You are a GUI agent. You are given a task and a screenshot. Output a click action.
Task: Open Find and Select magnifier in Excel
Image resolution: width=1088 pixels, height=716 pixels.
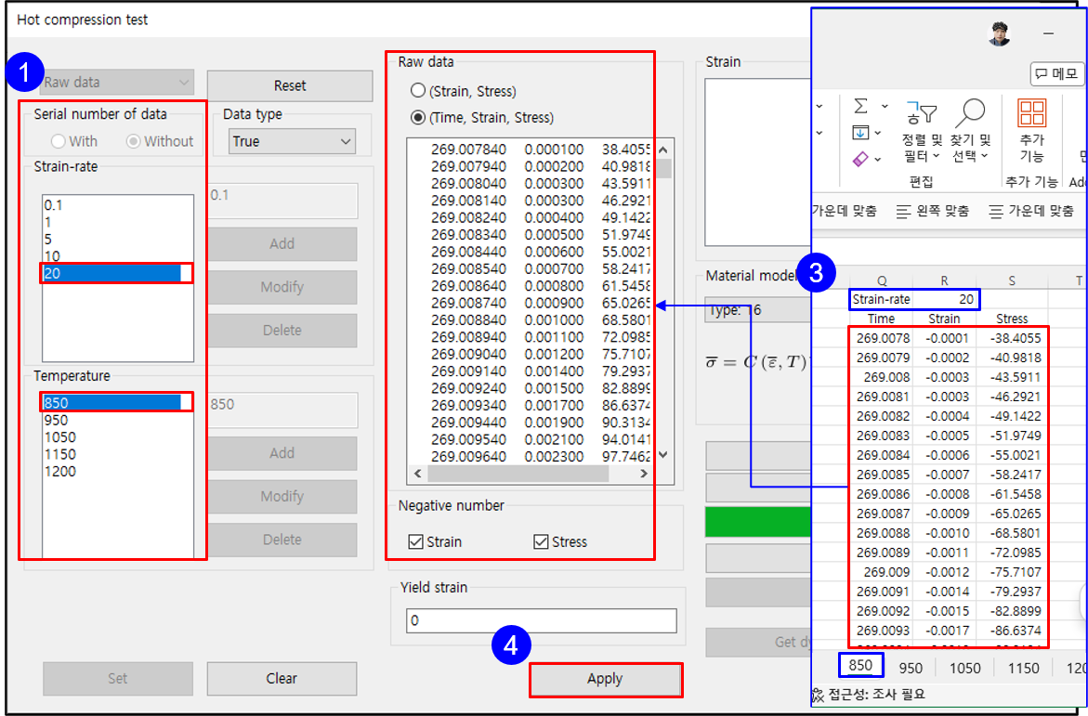coord(971,130)
